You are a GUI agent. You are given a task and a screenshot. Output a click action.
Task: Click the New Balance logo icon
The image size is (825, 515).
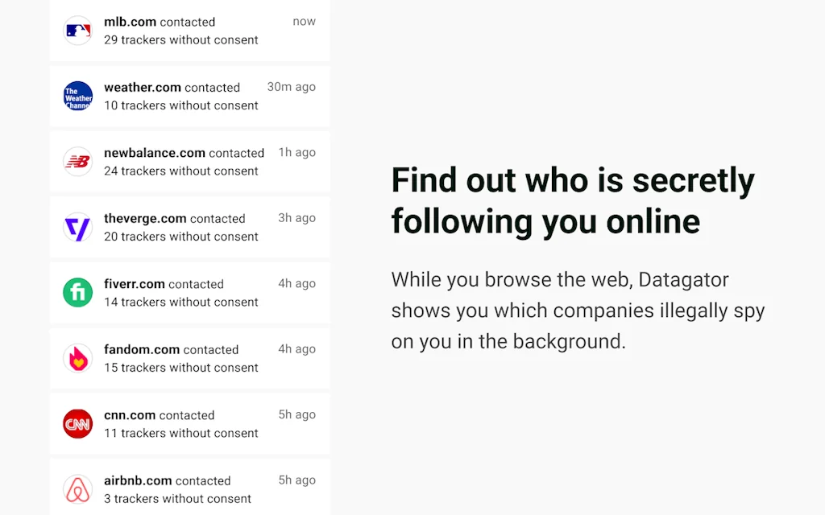(77, 161)
